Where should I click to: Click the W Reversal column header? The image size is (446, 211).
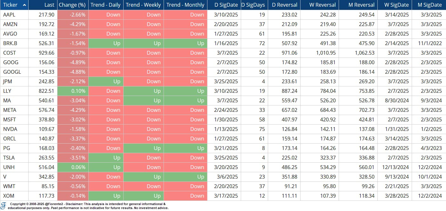319,5
